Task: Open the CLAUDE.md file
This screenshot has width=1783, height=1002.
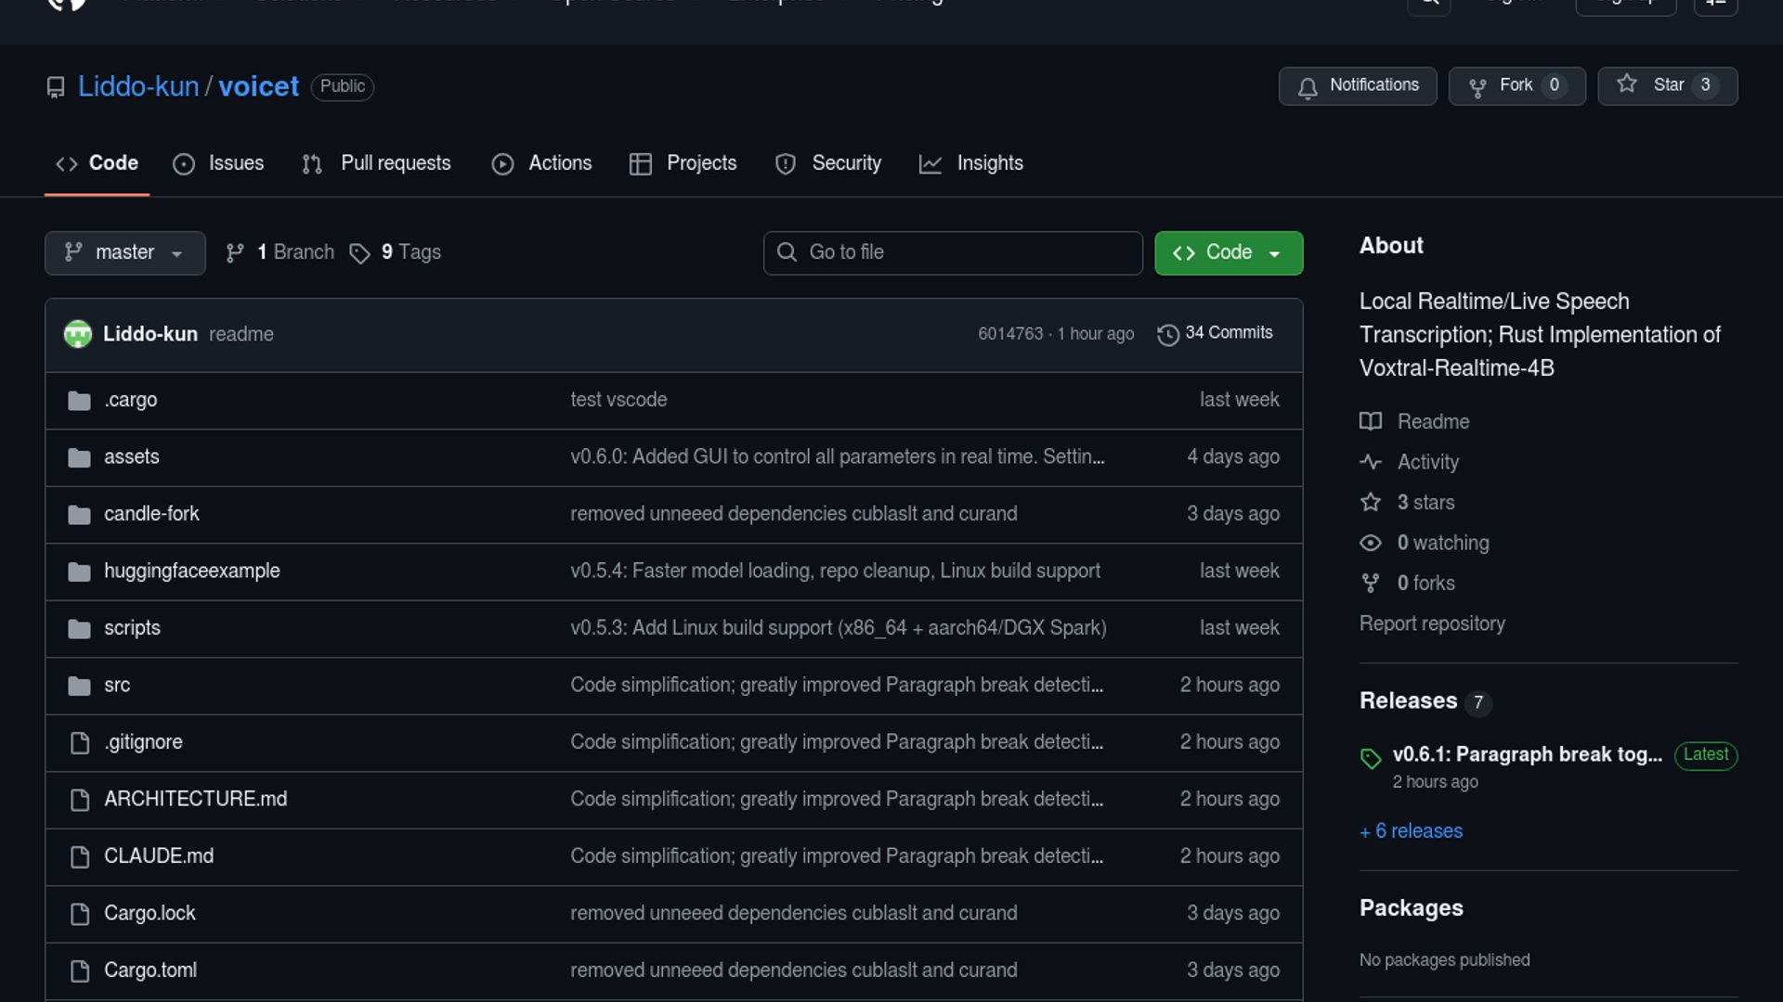Action: [159, 856]
